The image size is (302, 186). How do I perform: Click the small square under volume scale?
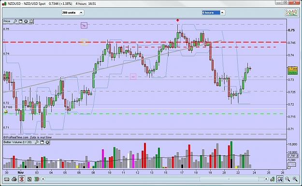(288, 168)
